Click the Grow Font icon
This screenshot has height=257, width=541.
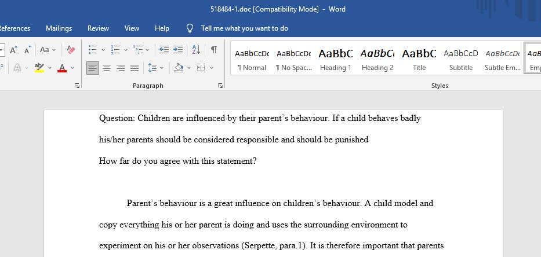[13, 50]
